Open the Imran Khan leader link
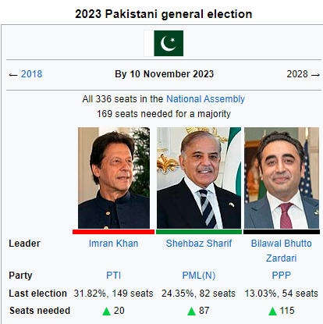The image size is (323, 324). pyautogui.click(x=113, y=244)
